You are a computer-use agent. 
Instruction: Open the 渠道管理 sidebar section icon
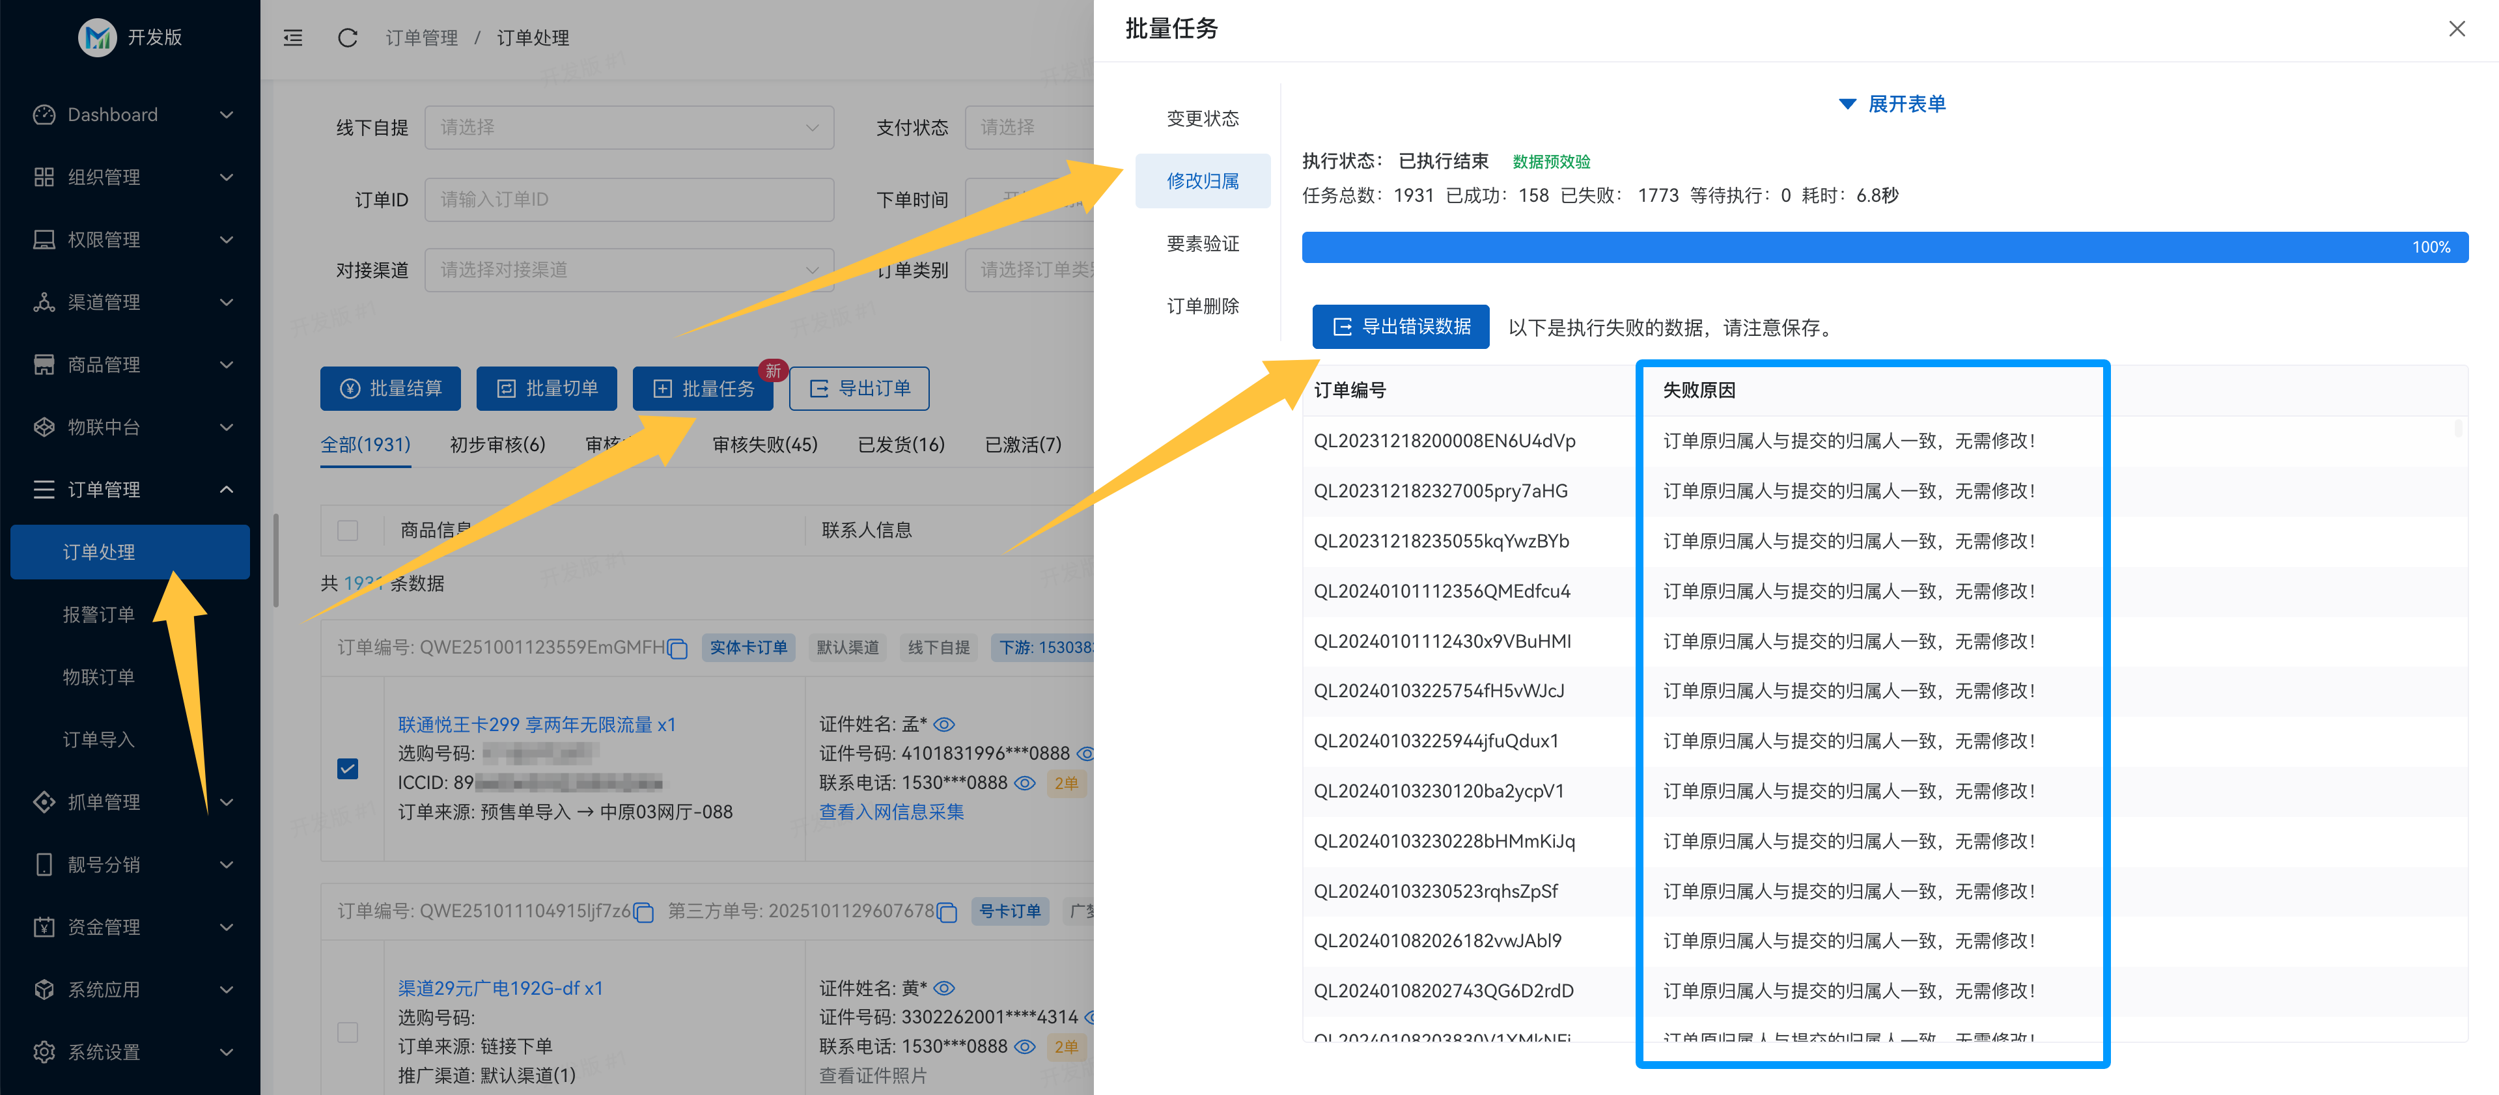point(44,301)
